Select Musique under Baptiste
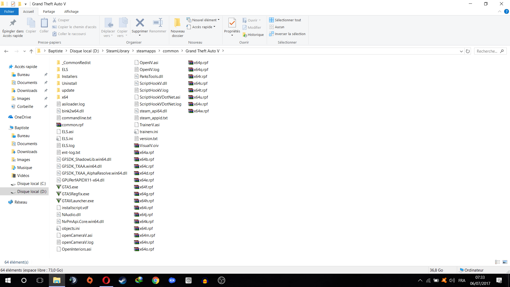The width and height of the screenshot is (510, 287). click(25, 168)
